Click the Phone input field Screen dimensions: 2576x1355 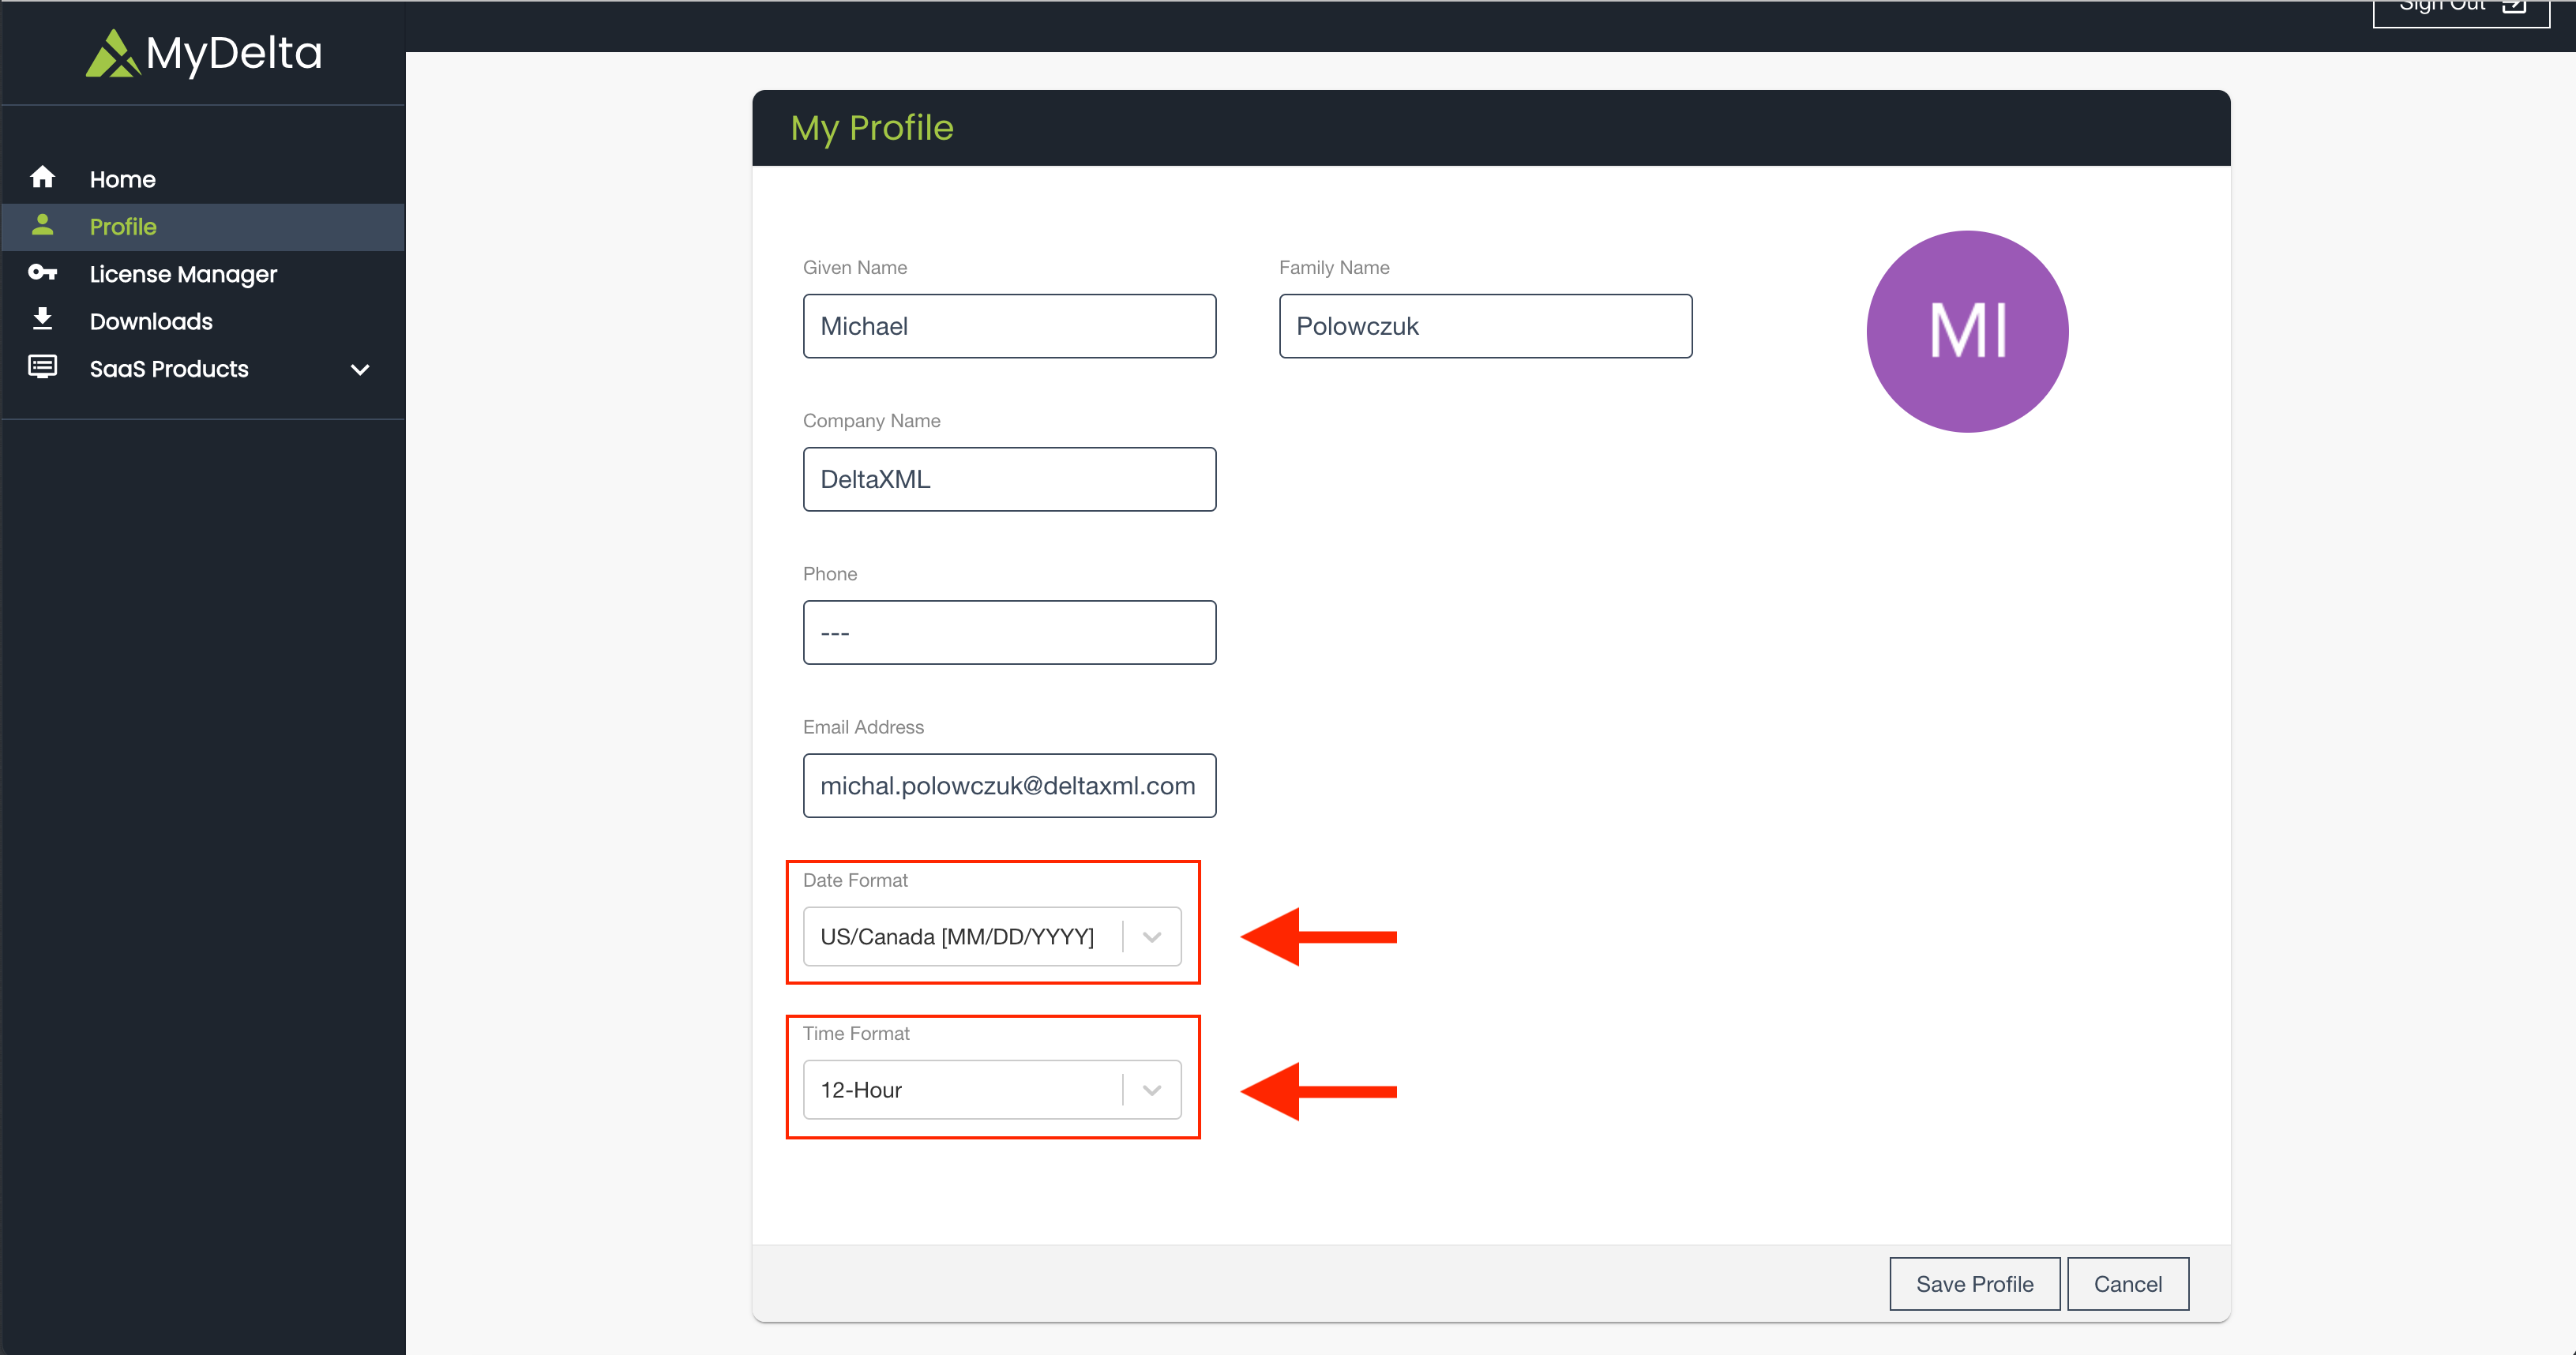click(x=1009, y=632)
